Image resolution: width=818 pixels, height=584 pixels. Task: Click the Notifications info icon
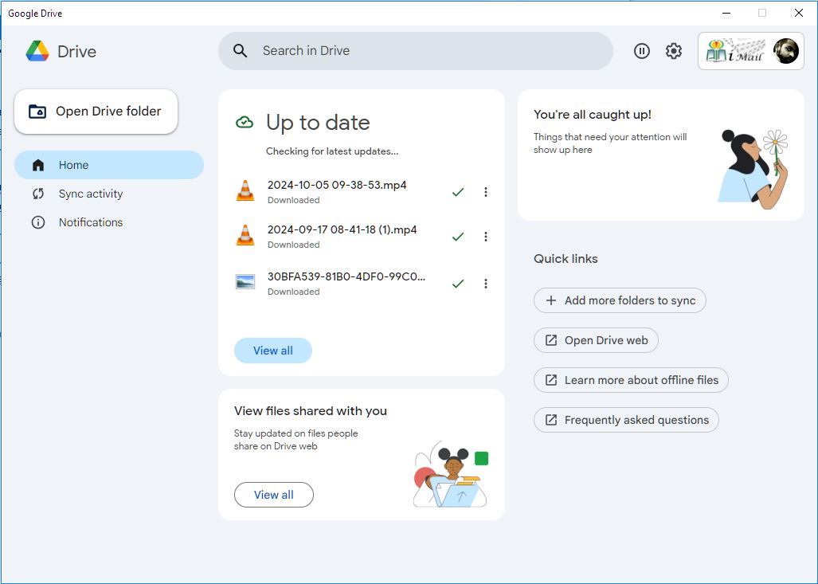[x=38, y=222]
